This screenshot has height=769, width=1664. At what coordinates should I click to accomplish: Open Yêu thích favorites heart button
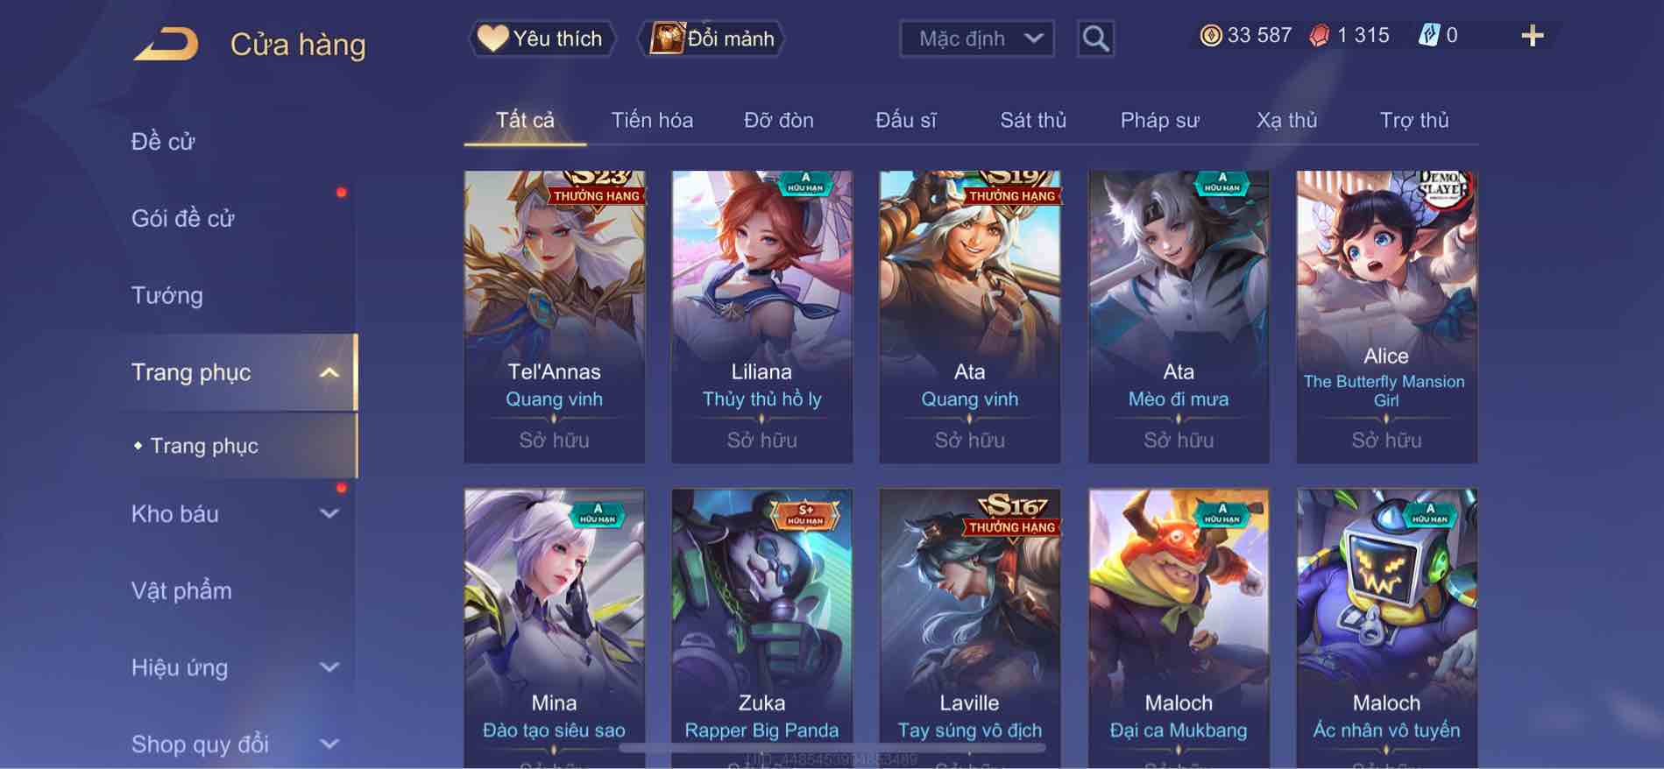click(541, 39)
